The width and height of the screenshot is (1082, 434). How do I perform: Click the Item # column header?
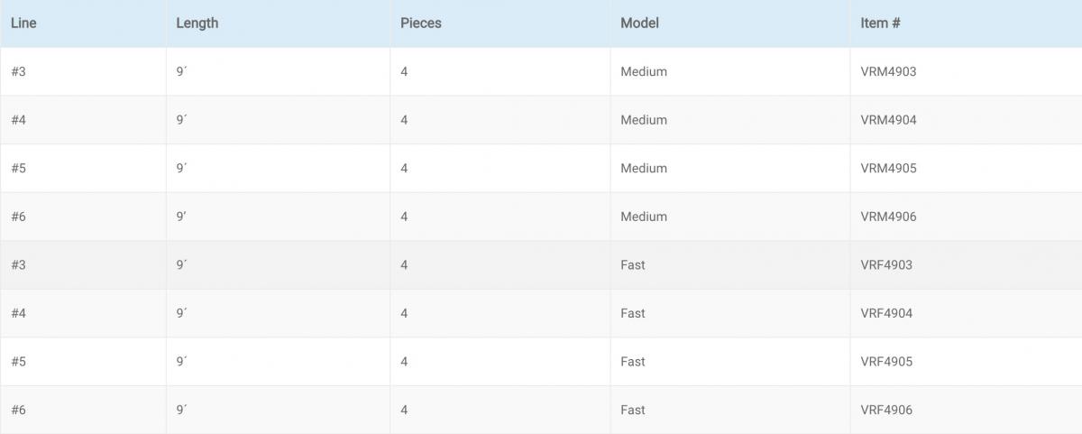point(880,23)
